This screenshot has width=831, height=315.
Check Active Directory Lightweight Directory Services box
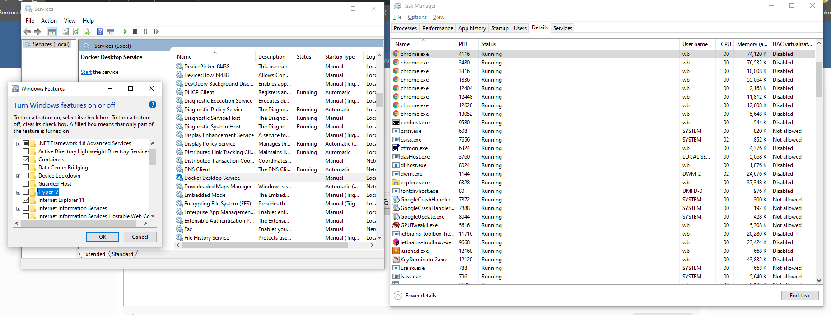tap(26, 151)
